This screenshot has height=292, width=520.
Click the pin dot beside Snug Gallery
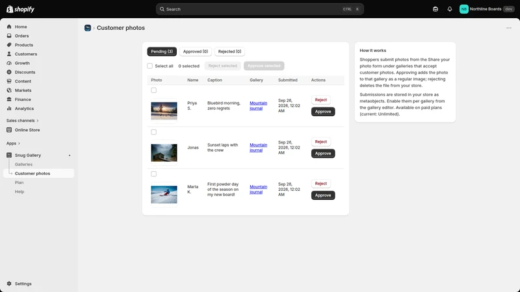tap(70, 155)
